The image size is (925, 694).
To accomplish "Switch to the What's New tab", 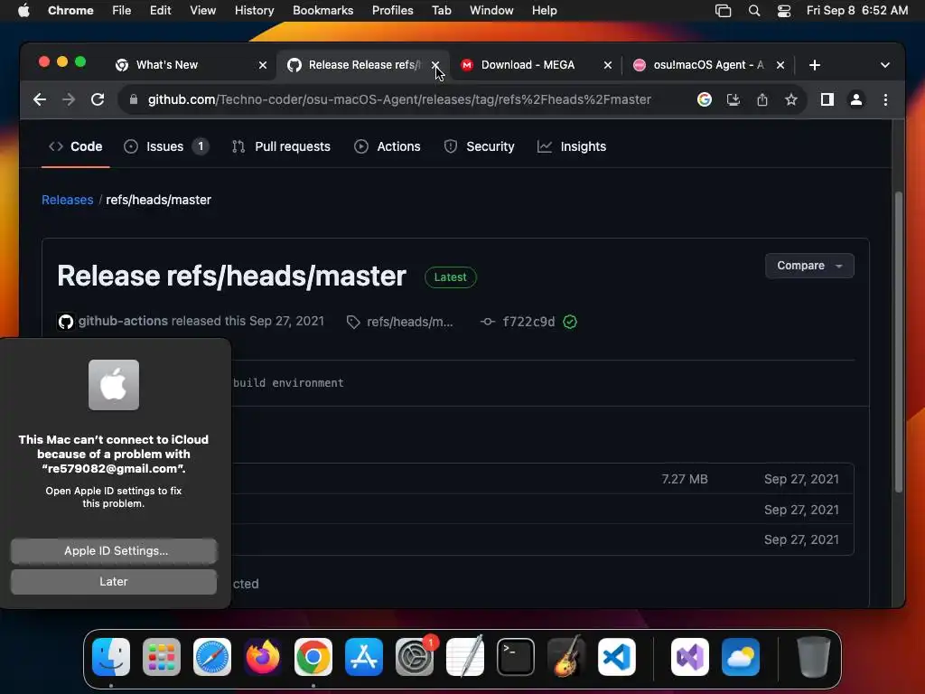I will tap(167, 65).
